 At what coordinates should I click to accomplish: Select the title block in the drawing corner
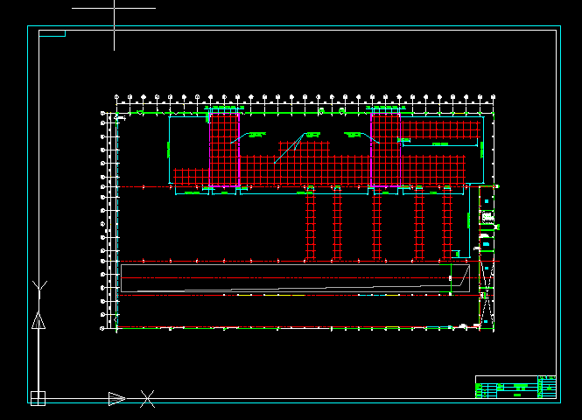coord(516,388)
